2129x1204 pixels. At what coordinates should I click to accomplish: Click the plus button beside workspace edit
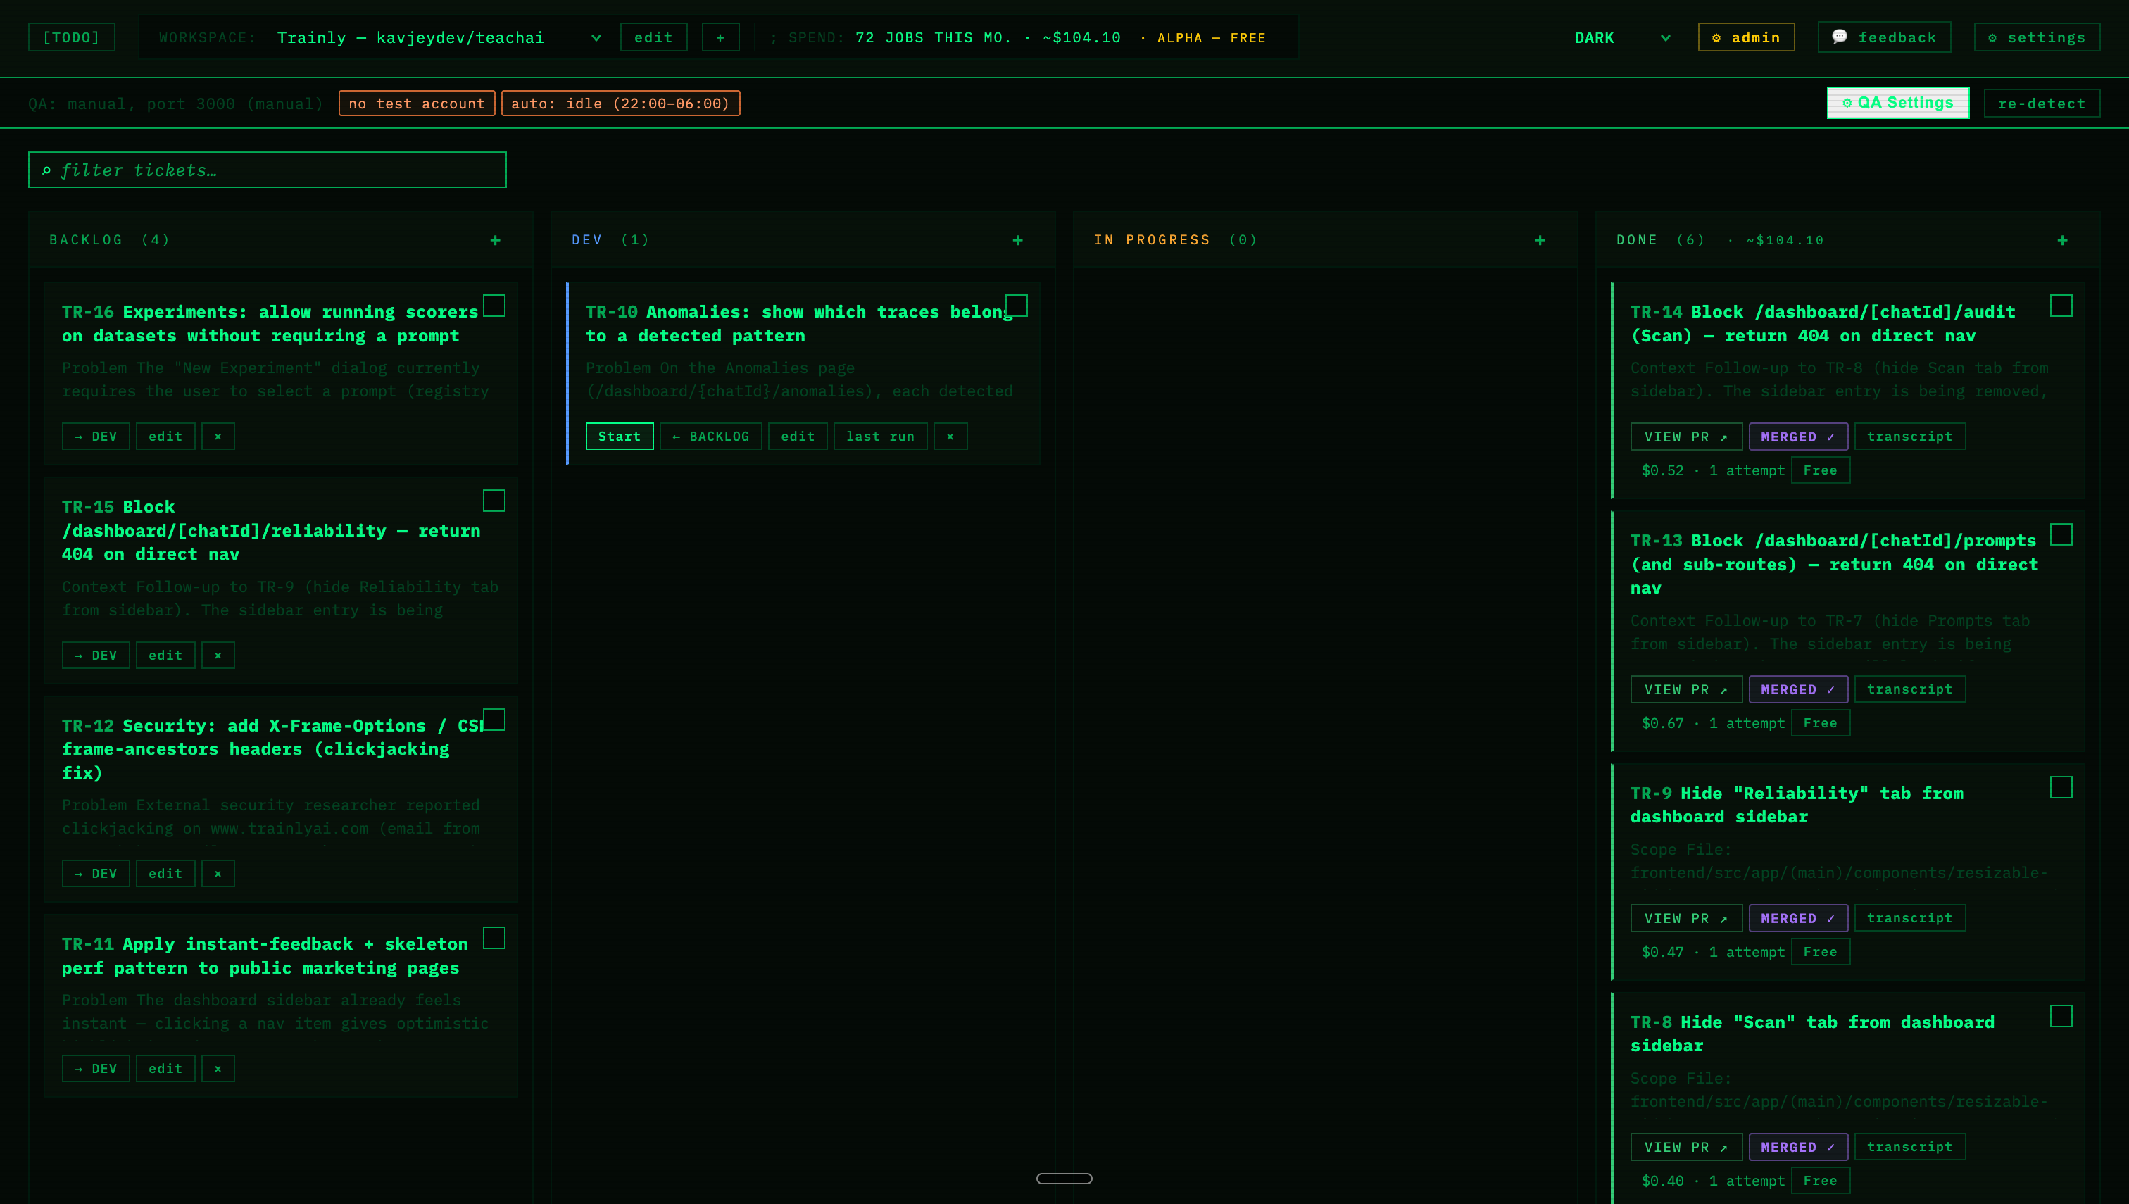pyautogui.click(x=720, y=37)
